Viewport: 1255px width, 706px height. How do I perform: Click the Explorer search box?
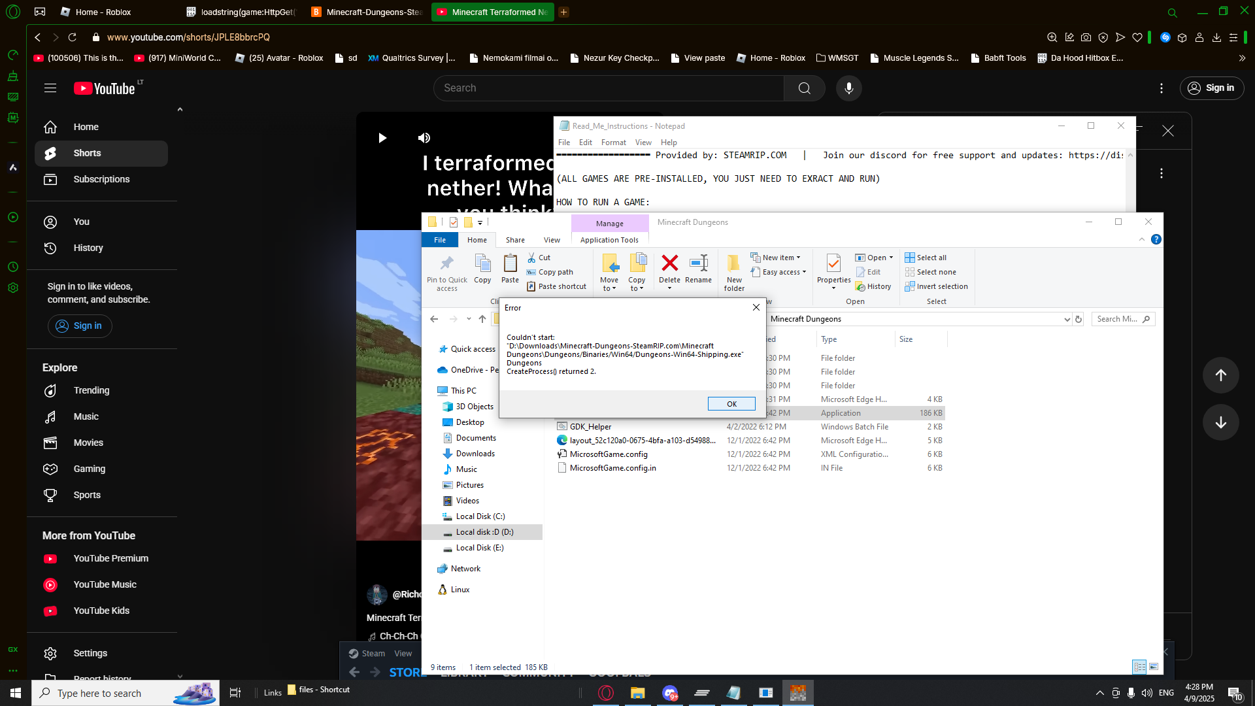(1124, 319)
